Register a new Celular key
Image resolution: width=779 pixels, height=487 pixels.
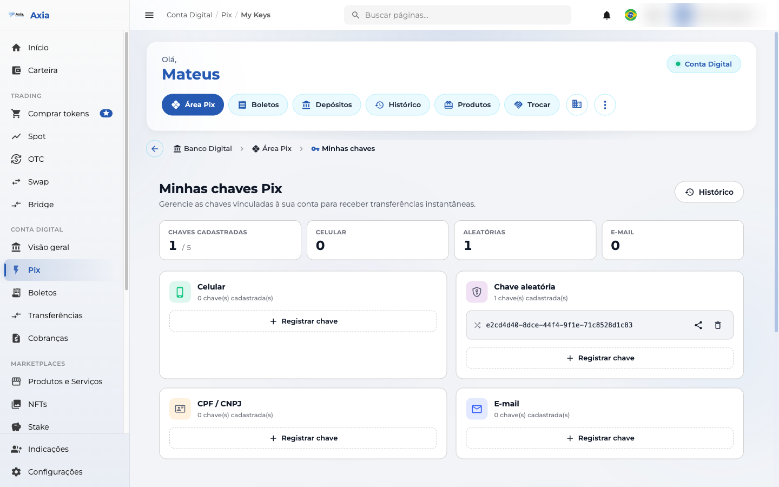click(303, 321)
